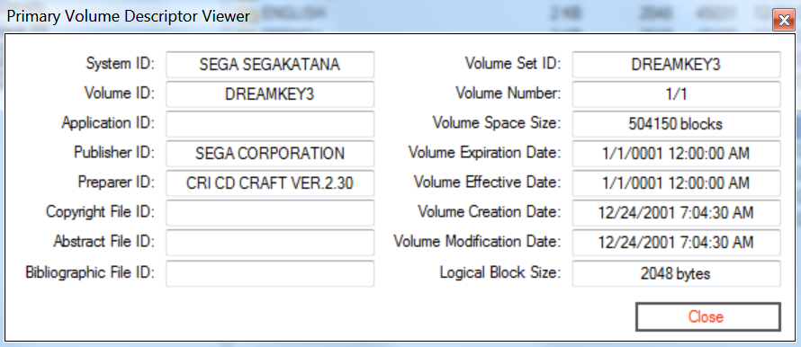This screenshot has height=347, width=801.
Task: Focus the empty Copyright File ID field
Action: pyautogui.click(x=270, y=213)
